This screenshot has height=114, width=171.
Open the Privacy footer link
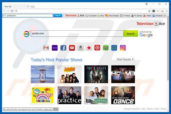(x=163, y=109)
